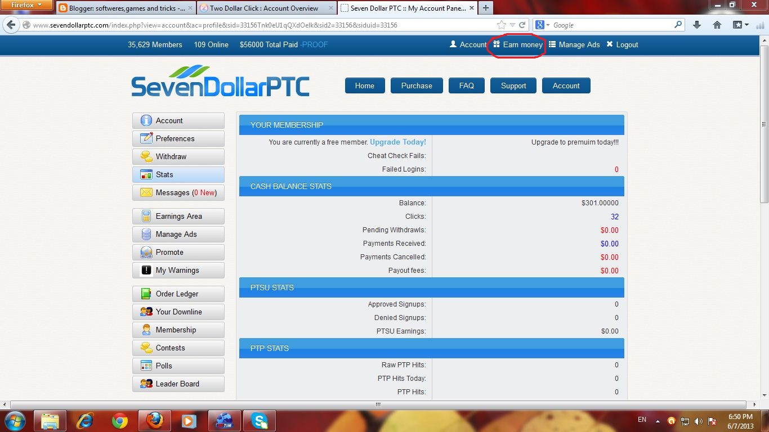Click the PTSU Earnings label
This screenshot has height=432, width=769.
401,331
